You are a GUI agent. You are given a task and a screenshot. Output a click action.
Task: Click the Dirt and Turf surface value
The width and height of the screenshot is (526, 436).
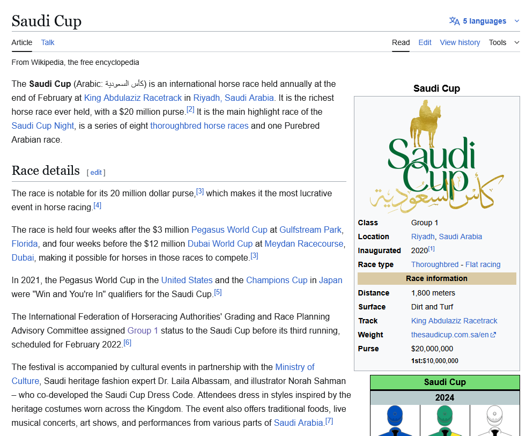pos(432,307)
